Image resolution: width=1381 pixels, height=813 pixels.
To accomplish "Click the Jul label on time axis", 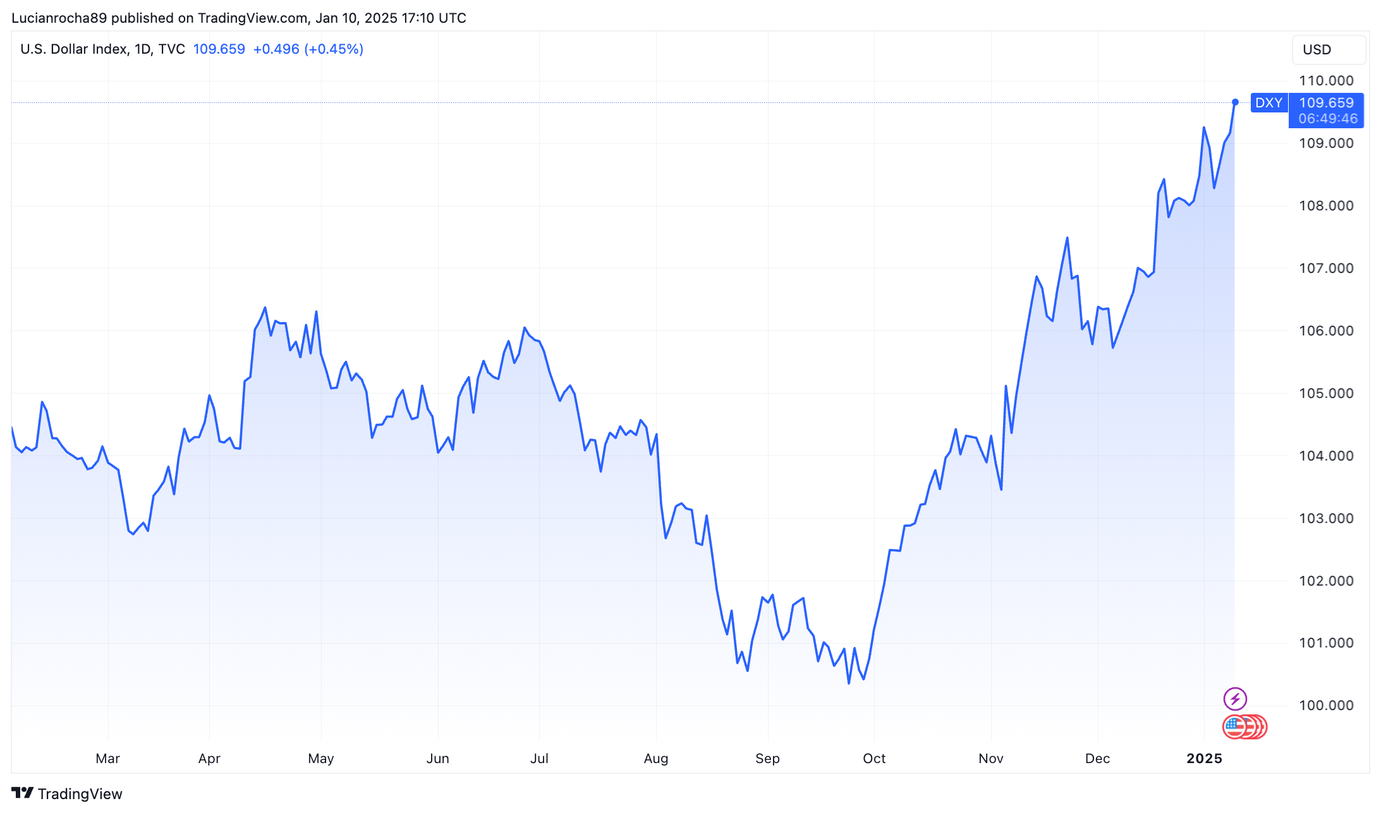I will tap(539, 759).
